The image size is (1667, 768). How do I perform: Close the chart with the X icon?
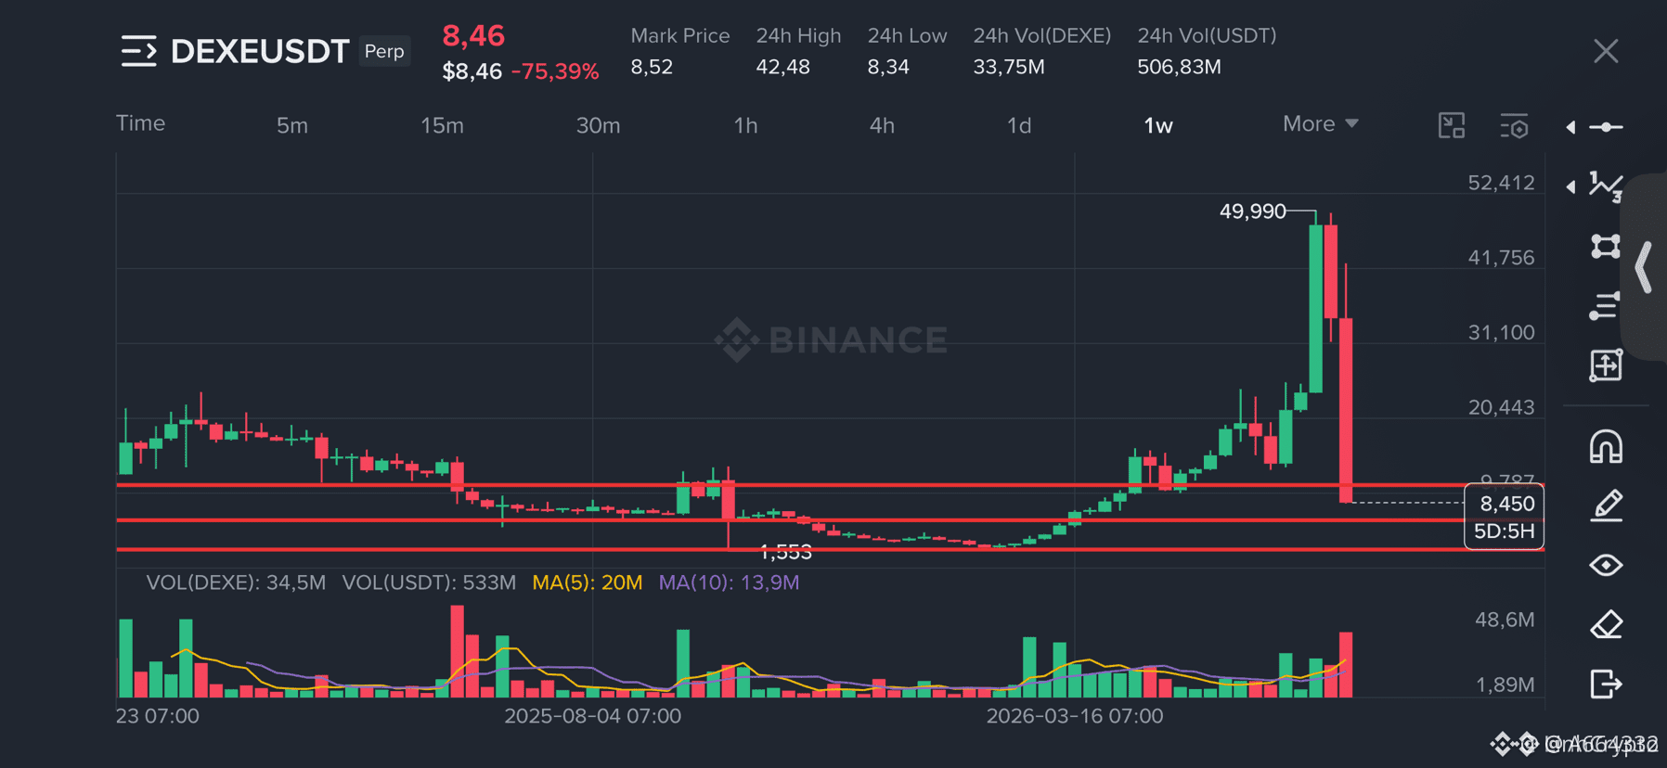click(1606, 51)
